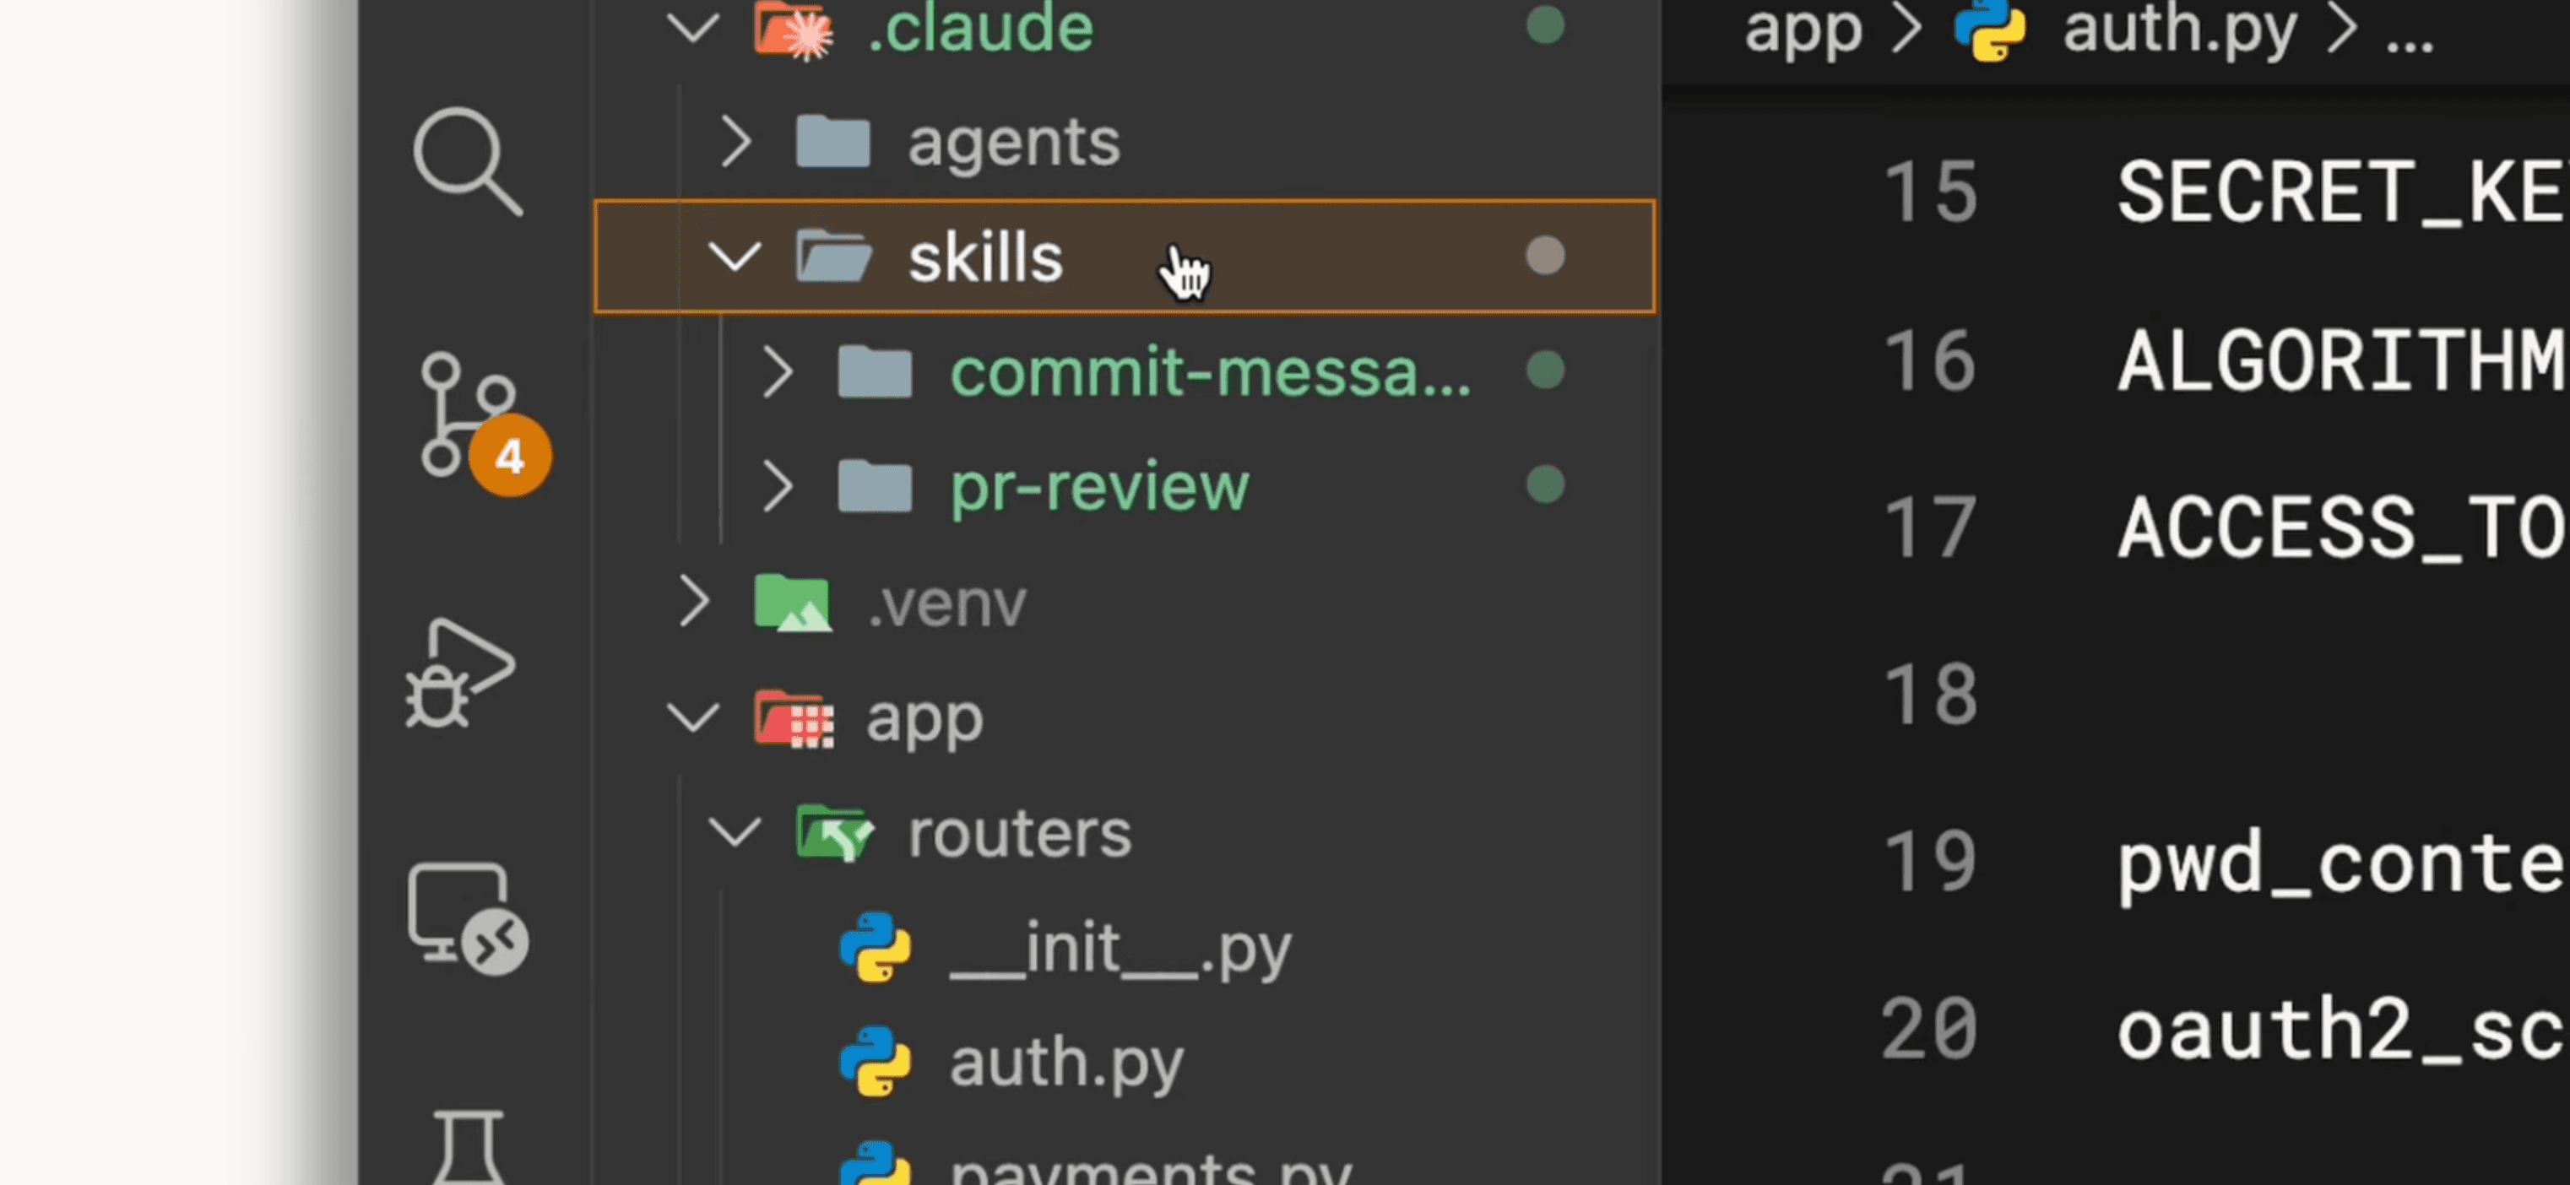The image size is (2570, 1185).
Task: Open the Testing flask view
Action: [x=467, y=1147]
